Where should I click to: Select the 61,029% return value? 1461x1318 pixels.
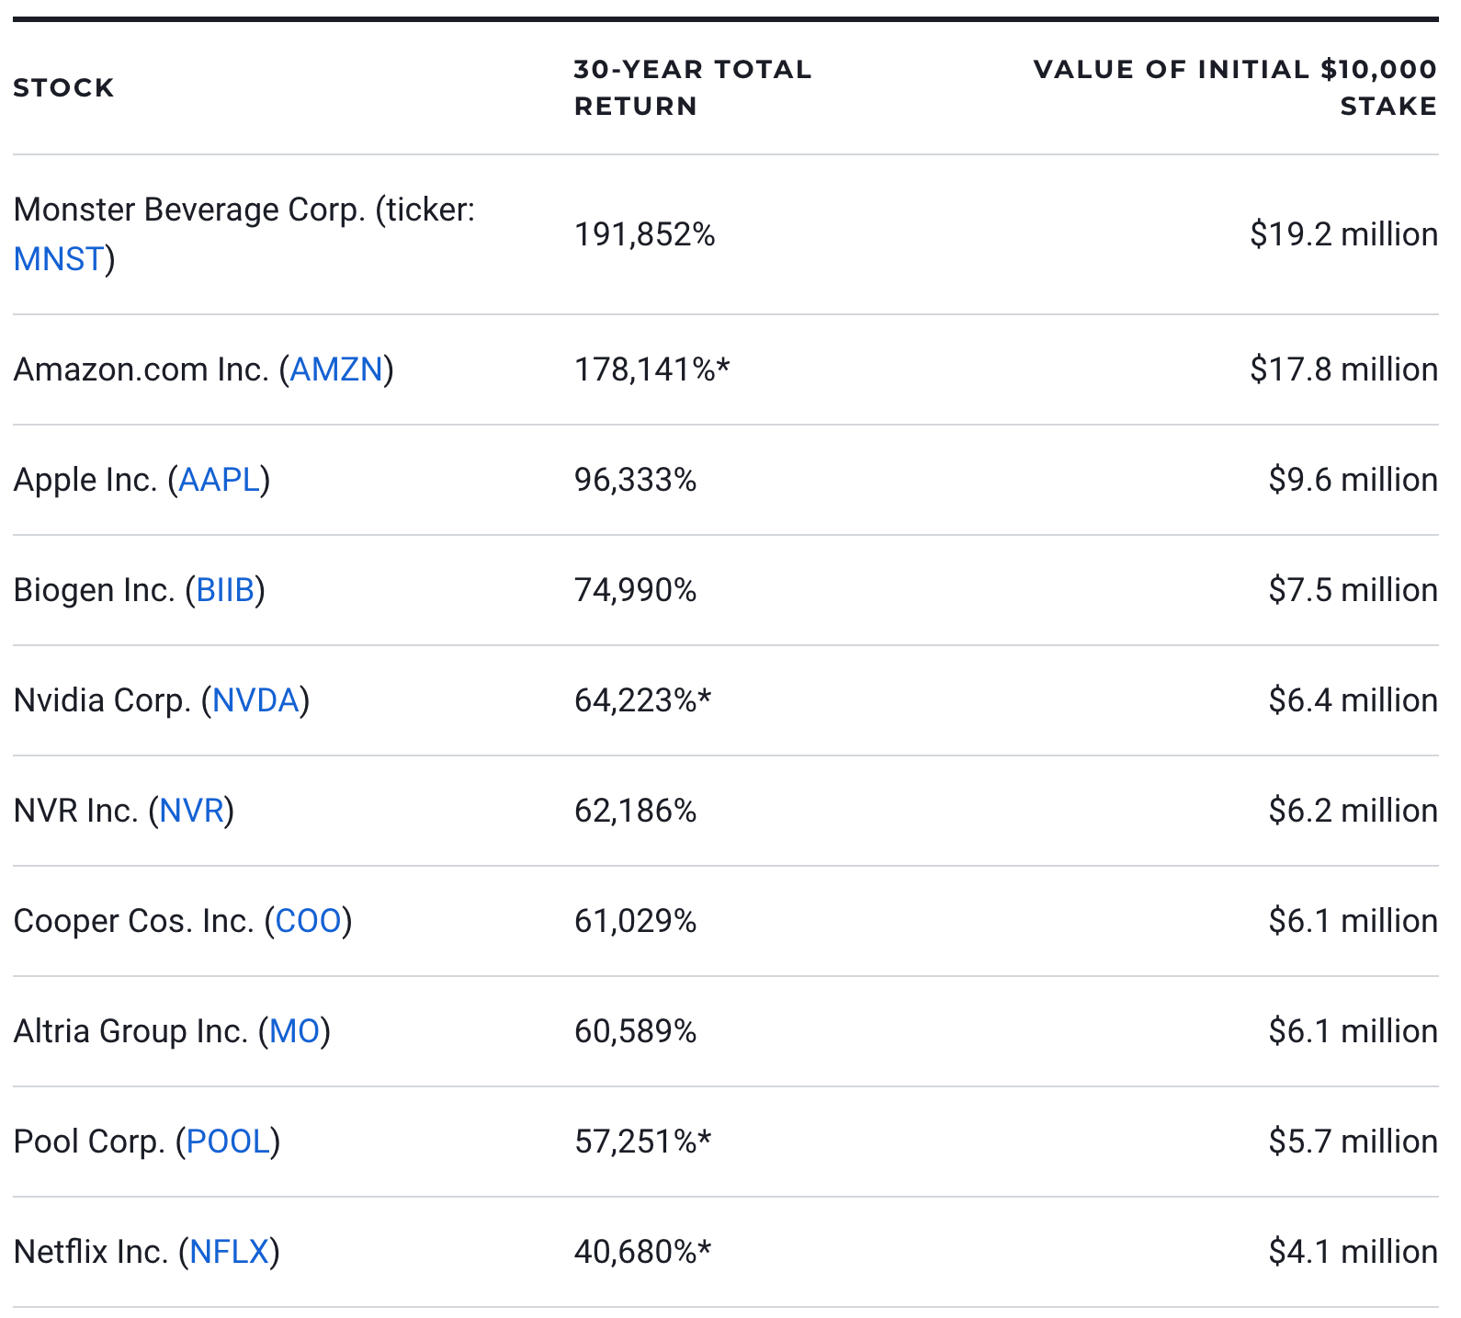click(x=636, y=921)
